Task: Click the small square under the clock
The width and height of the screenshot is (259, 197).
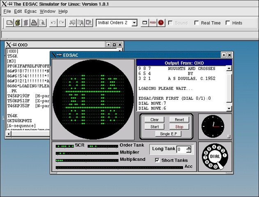Action: click(x=229, y=136)
